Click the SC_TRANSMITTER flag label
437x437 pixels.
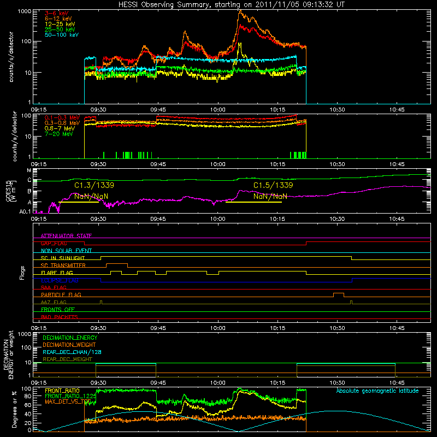63,265
